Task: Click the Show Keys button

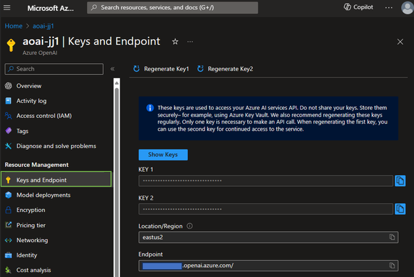Action: (x=163, y=155)
